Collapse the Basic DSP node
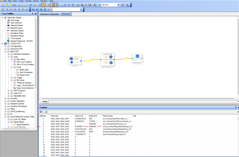The image size is (239, 157). pos(6,51)
